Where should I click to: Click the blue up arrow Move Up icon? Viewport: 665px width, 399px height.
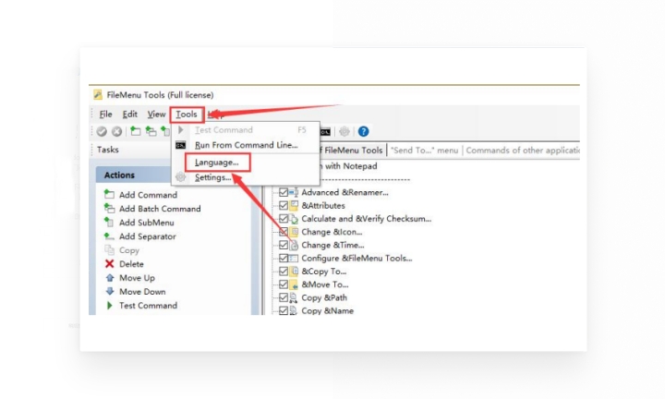[x=109, y=278]
